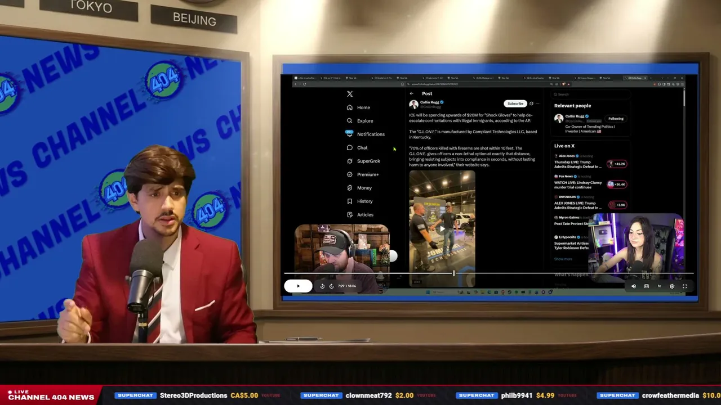Image resolution: width=721 pixels, height=405 pixels.
Task: Click the Subscribe button on the post
Action: tap(515, 103)
